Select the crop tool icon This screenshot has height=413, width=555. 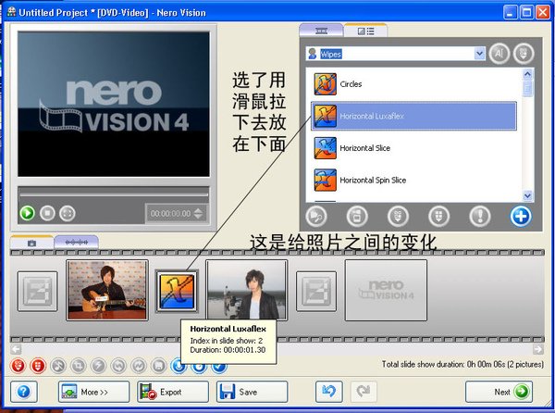[x=79, y=366]
